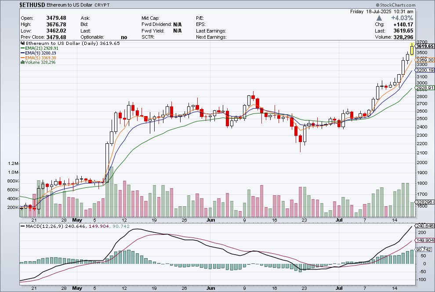Click the 240.646 MACD tag on right axis
435x292 pixels.
coord(425,226)
